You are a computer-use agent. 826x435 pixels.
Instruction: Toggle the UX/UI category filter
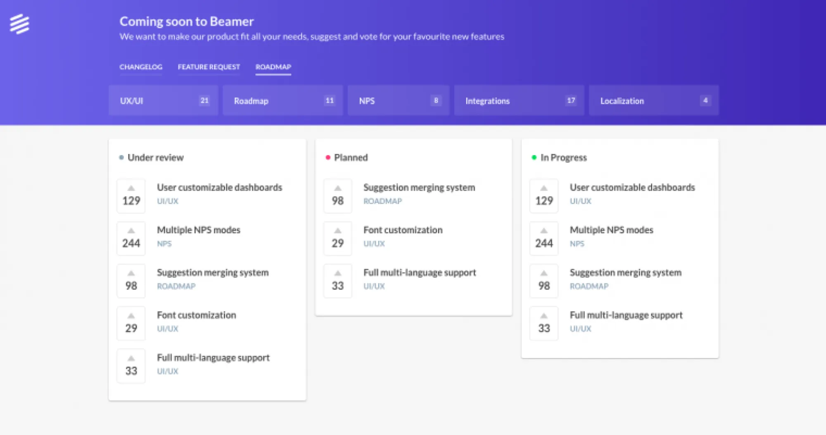(163, 100)
